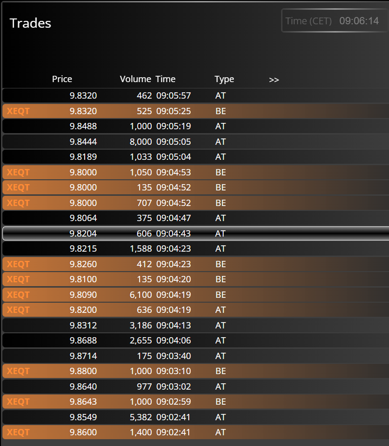Click the Type column header
389x446 pixels.
(224, 79)
